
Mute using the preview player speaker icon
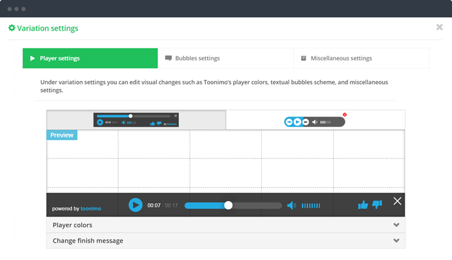291,205
